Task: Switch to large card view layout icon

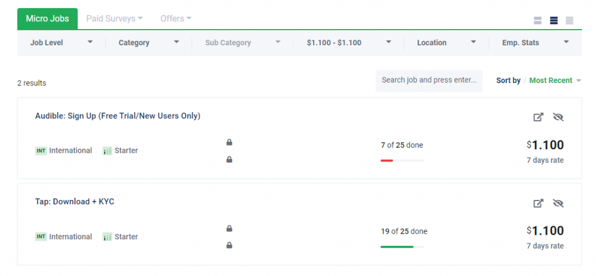Action: (537, 20)
